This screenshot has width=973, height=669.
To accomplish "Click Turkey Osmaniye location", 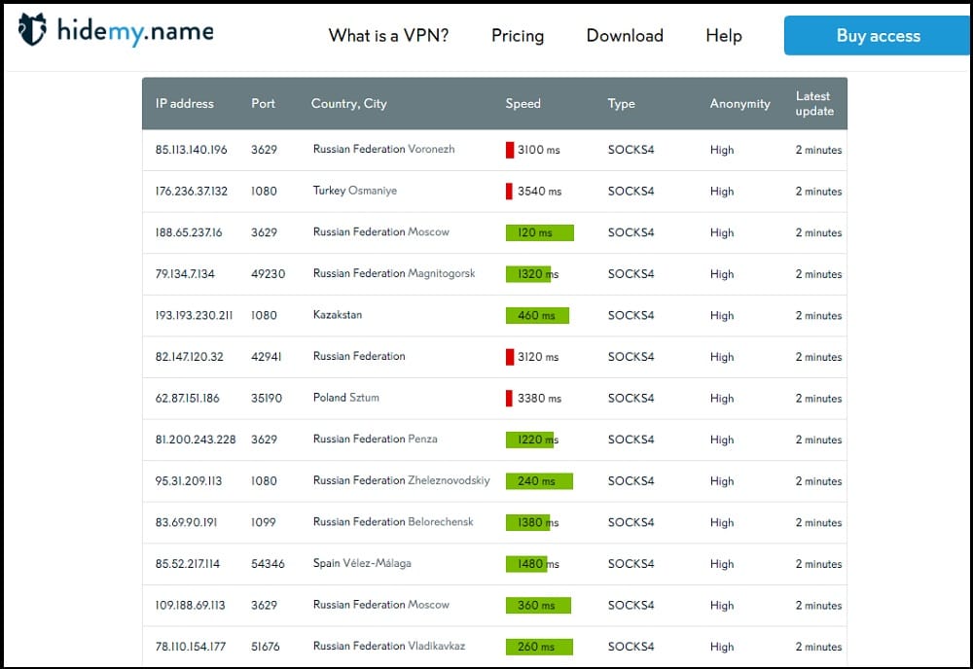I will coord(354,191).
